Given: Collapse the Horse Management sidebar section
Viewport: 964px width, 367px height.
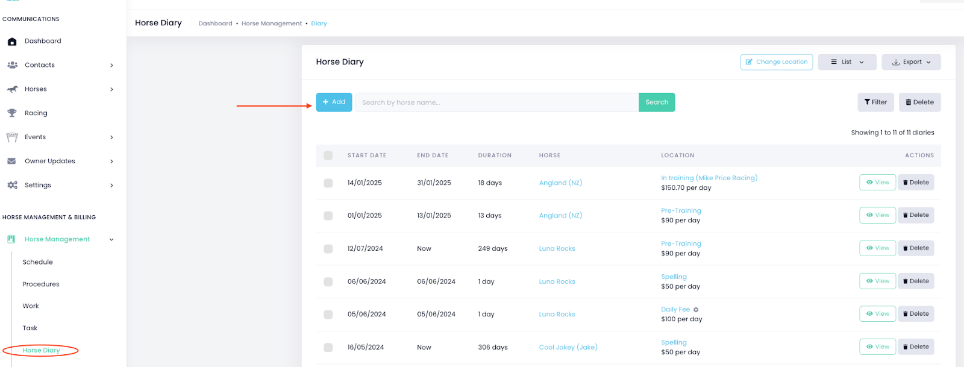Looking at the screenshot, I should pos(111,240).
